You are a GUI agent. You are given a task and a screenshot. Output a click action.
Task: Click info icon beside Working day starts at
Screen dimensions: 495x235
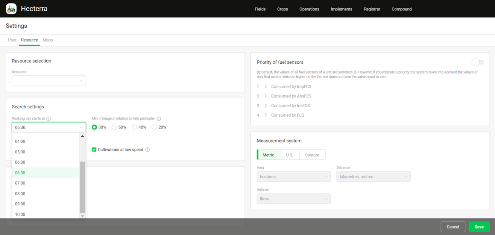click(x=48, y=119)
